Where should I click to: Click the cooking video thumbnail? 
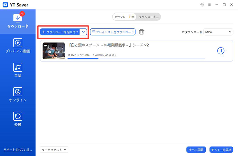pos(54,51)
